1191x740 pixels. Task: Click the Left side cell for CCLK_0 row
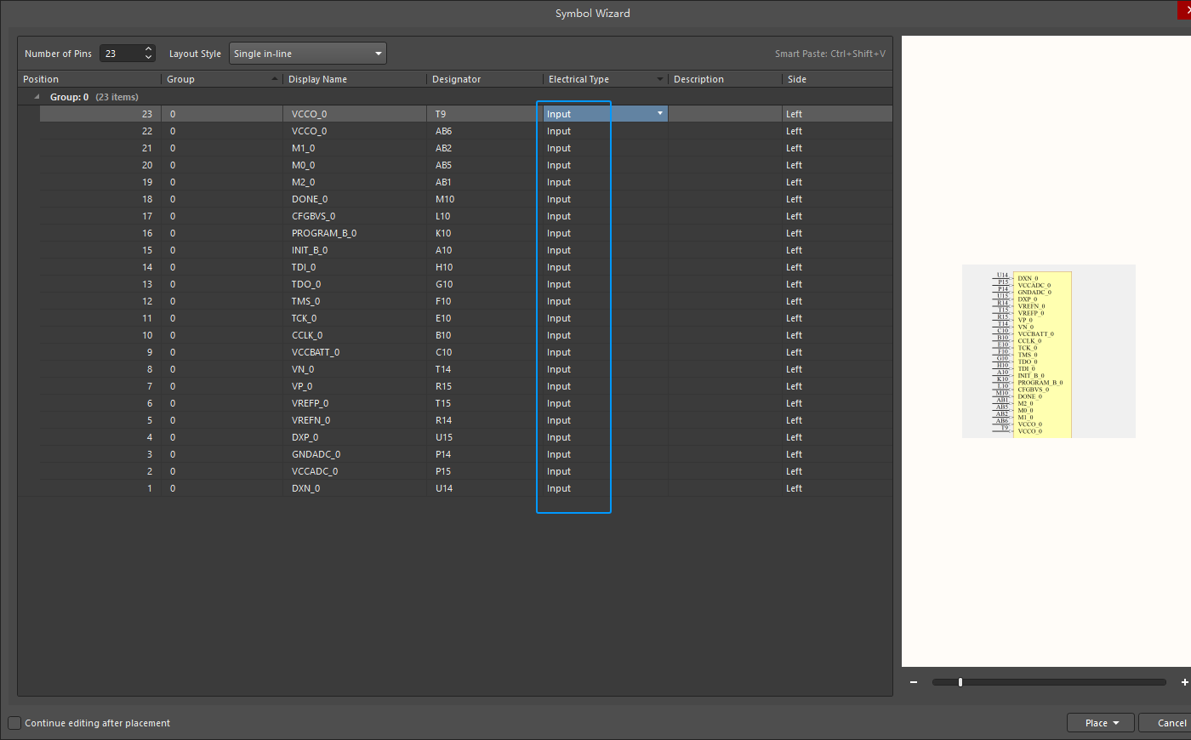[837, 335]
